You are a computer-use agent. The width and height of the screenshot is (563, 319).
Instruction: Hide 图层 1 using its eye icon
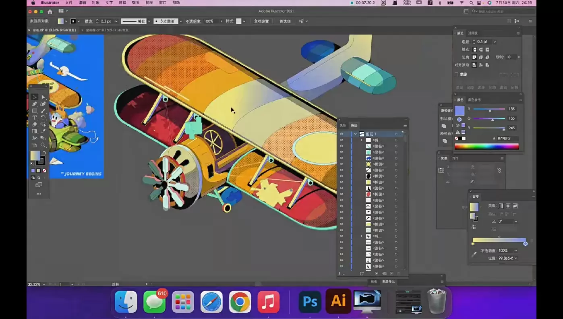[342, 134]
